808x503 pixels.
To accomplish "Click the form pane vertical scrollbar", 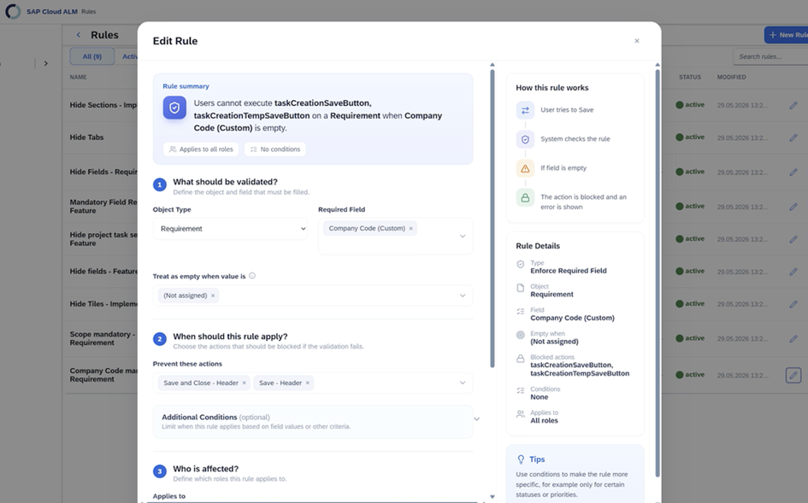I will pos(492,219).
